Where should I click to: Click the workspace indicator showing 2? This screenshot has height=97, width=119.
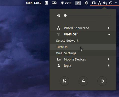pos(78,3)
